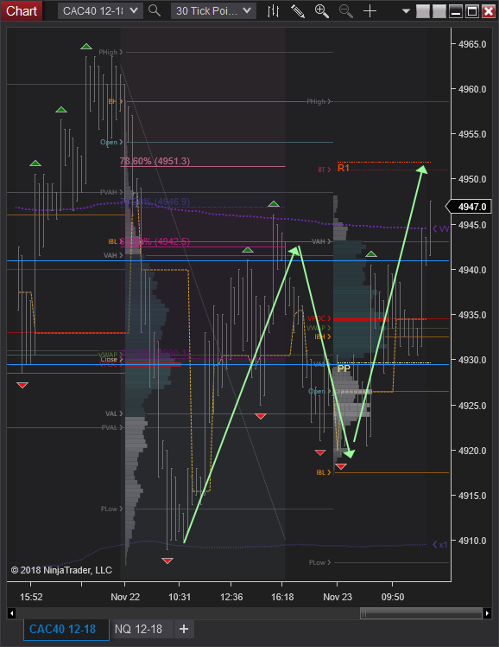Click the scrollbar right arrow
The image size is (499, 647).
pyautogui.click(x=487, y=613)
